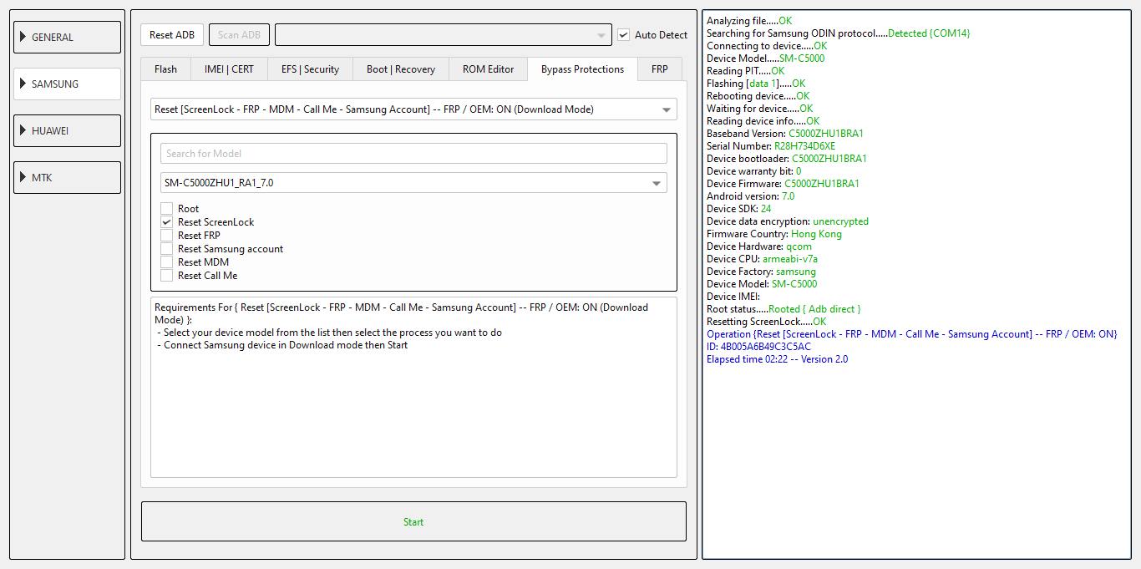Switch to the IMEI | CERT tab
The height and width of the screenshot is (569, 1141).
(229, 69)
